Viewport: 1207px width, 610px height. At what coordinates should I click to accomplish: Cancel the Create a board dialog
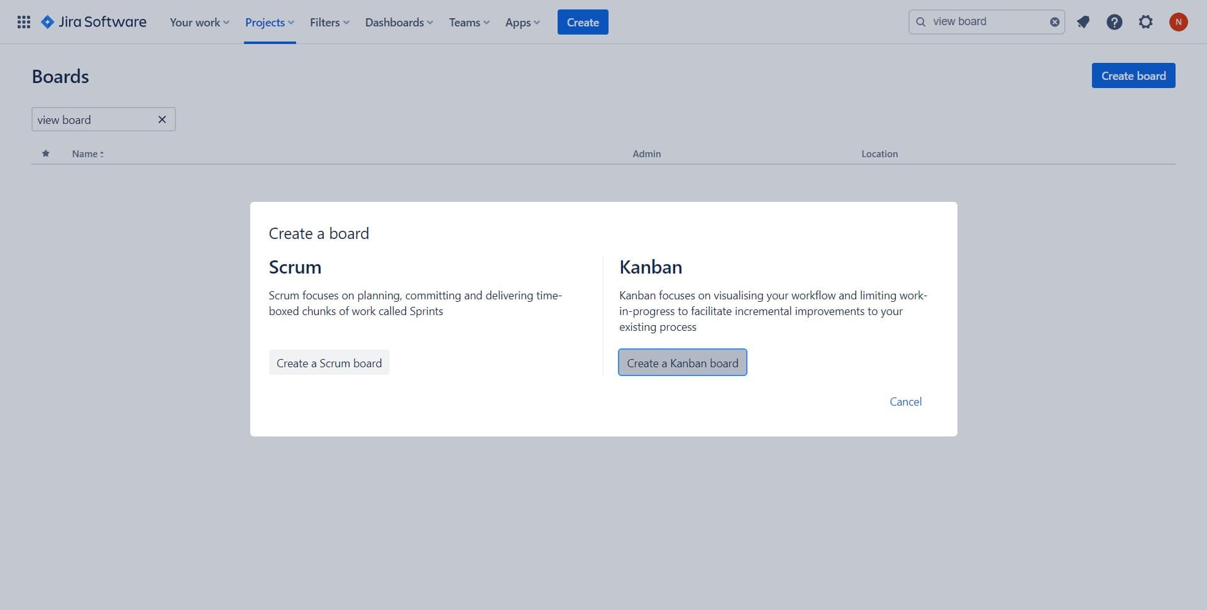[x=905, y=401]
